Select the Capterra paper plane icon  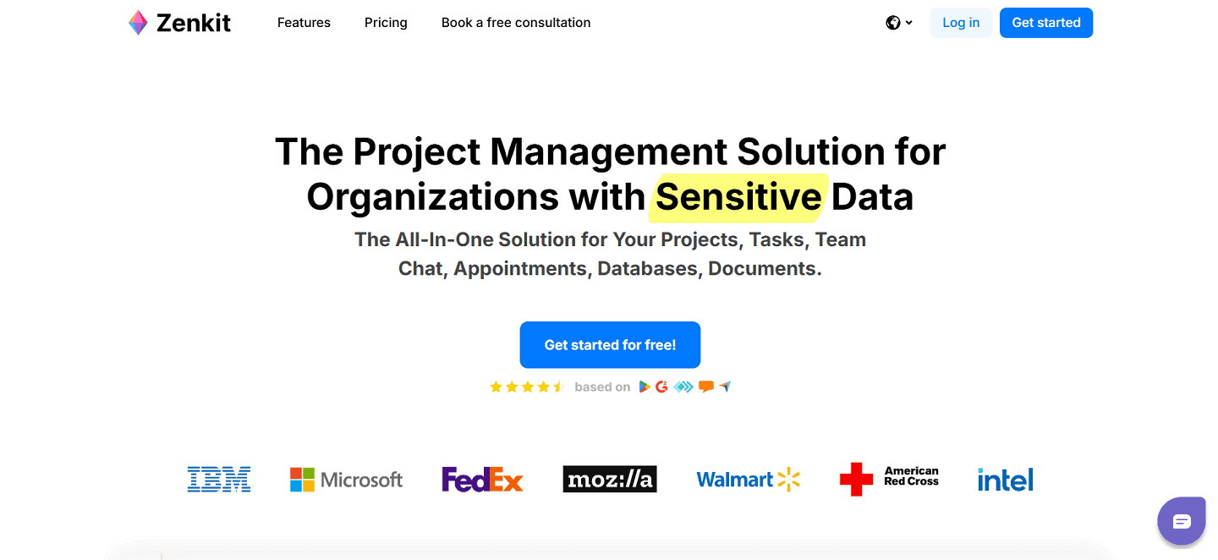pos(725,387)
